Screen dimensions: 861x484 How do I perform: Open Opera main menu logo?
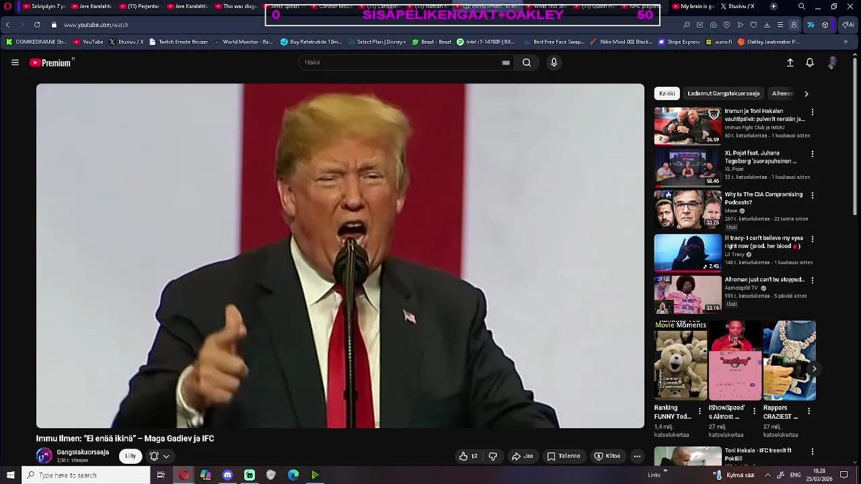tap(7, 6)
